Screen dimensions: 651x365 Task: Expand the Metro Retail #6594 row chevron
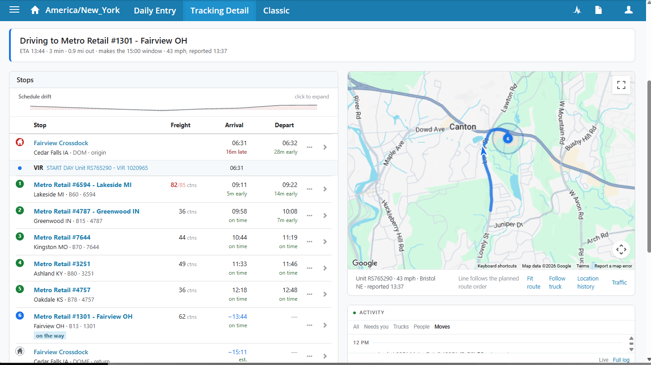[x=325, y=189]
